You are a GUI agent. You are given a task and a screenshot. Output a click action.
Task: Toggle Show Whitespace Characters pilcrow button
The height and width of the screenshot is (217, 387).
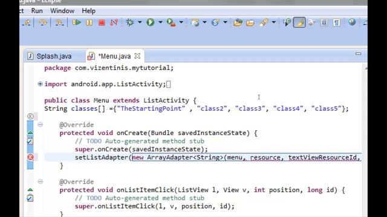[337, 23]
